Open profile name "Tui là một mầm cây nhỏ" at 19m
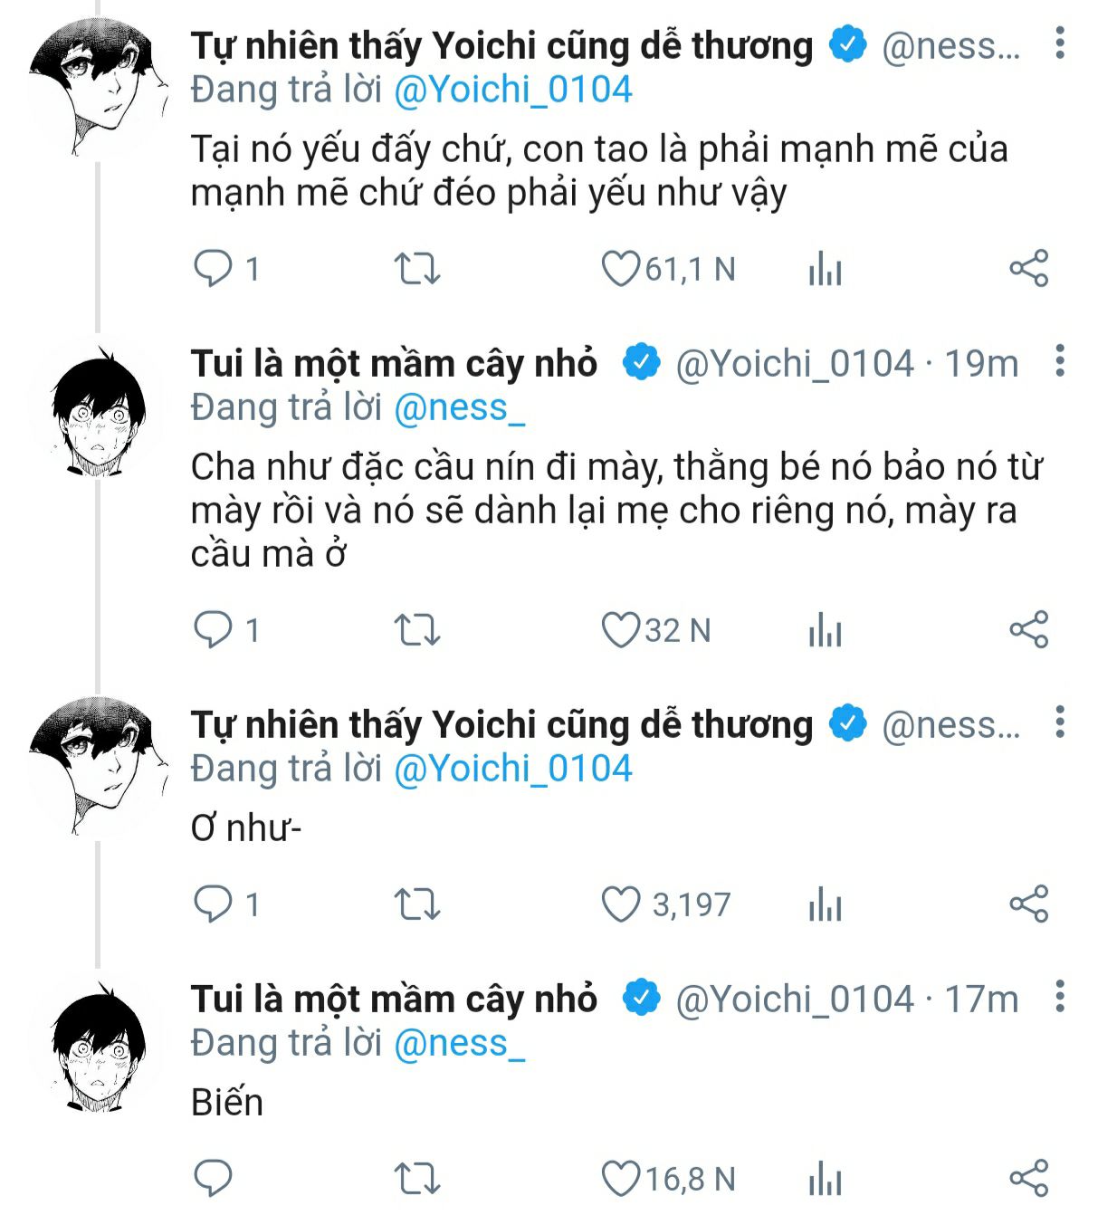 click(394, 363)
